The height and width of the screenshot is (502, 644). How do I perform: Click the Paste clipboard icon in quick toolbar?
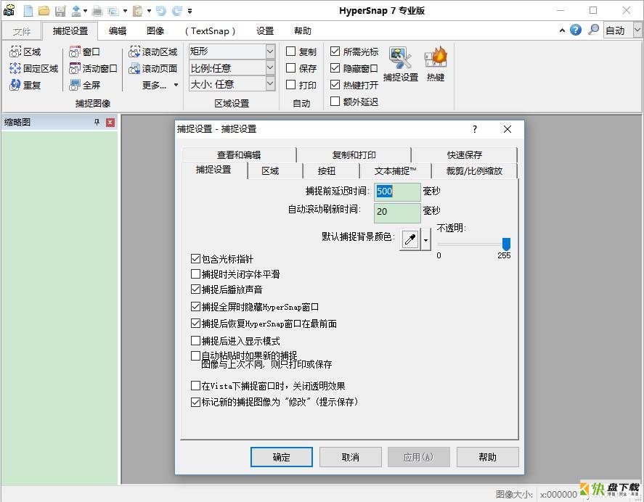138,11
